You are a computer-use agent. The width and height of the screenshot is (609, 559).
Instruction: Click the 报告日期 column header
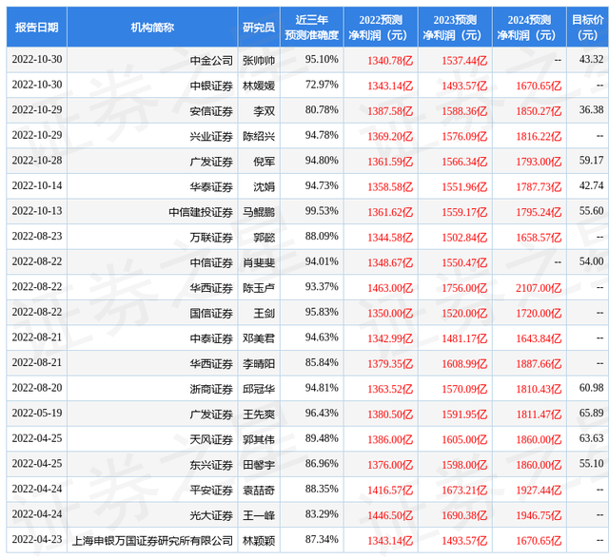pyautogui.click(x=36, y=28)
